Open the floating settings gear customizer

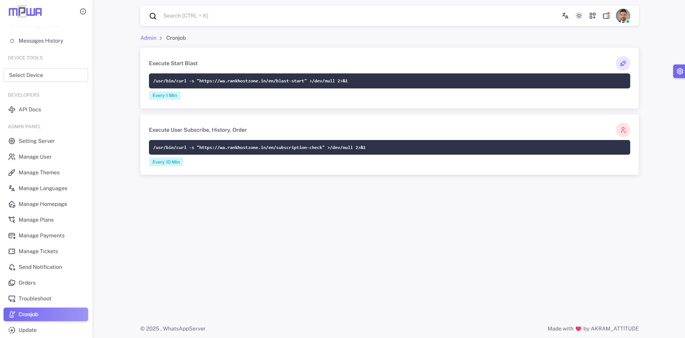tap(679, 71)
